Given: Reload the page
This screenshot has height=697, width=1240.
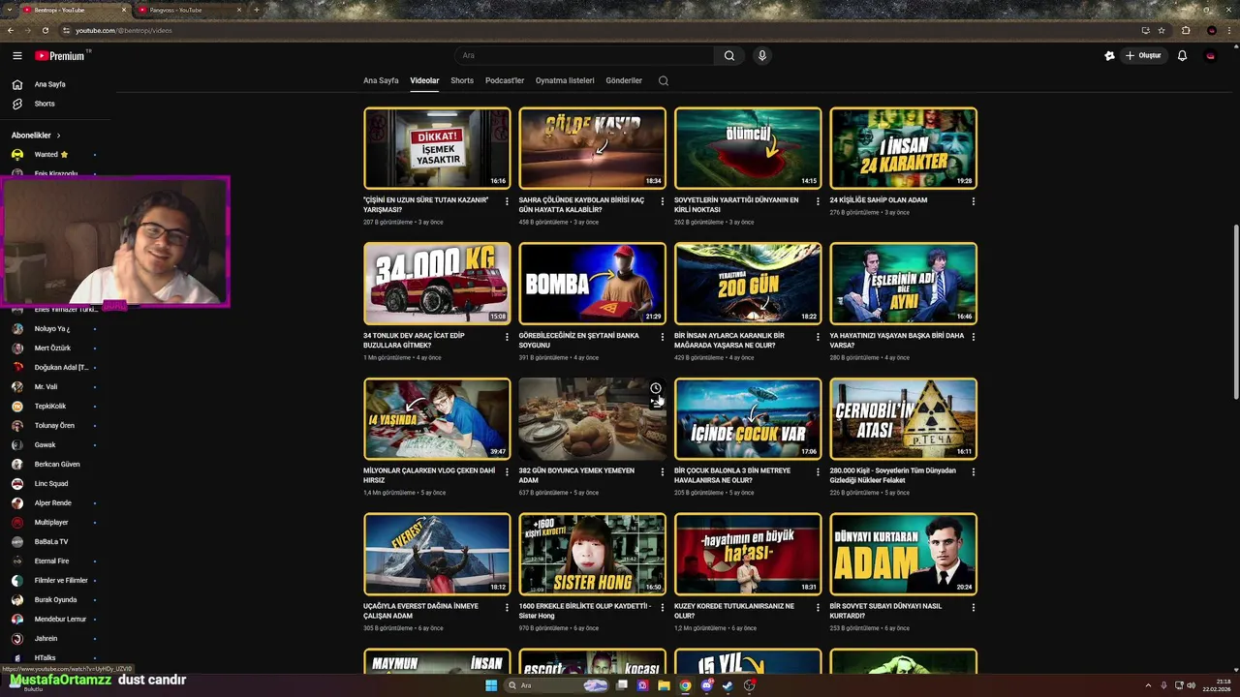Looking at the screenshot, I should point(45,30).
